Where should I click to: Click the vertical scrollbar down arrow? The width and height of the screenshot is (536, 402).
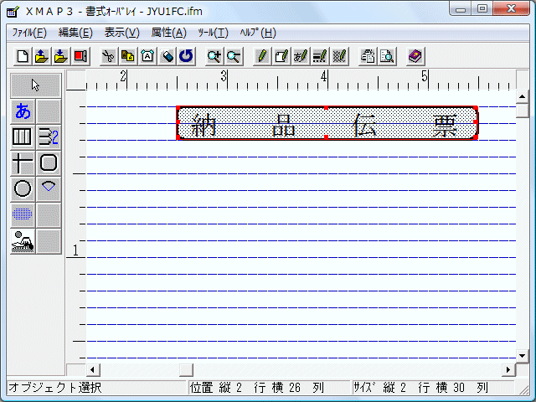pos(522,356)
